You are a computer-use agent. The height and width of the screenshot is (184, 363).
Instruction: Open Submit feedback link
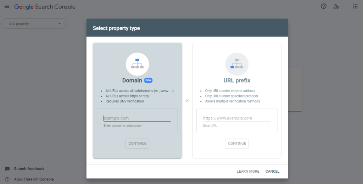[29, 169]
